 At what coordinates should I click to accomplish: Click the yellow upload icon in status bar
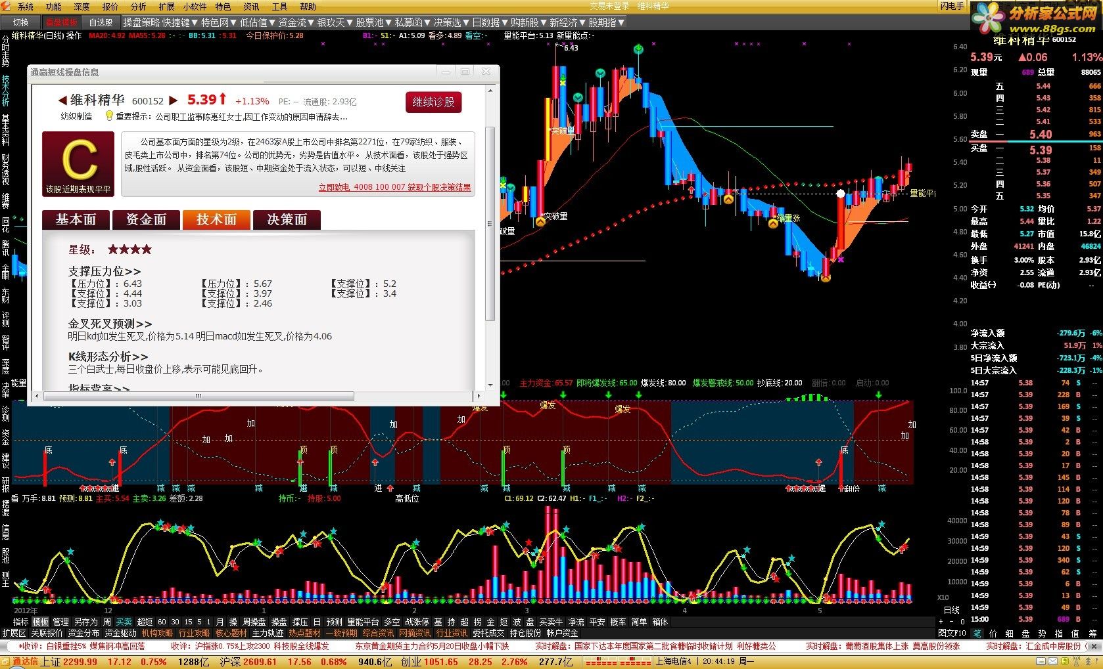[x=1065, y=662]
